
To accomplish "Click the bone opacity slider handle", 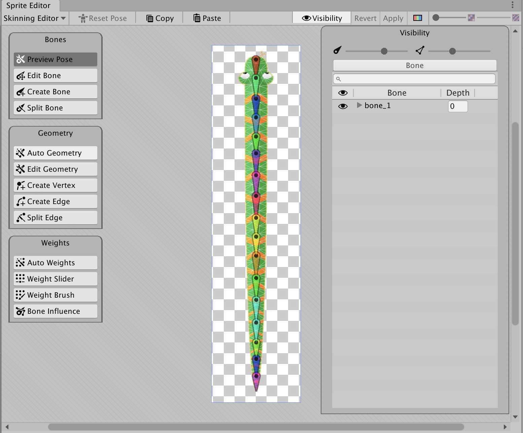I will point(384,51).
